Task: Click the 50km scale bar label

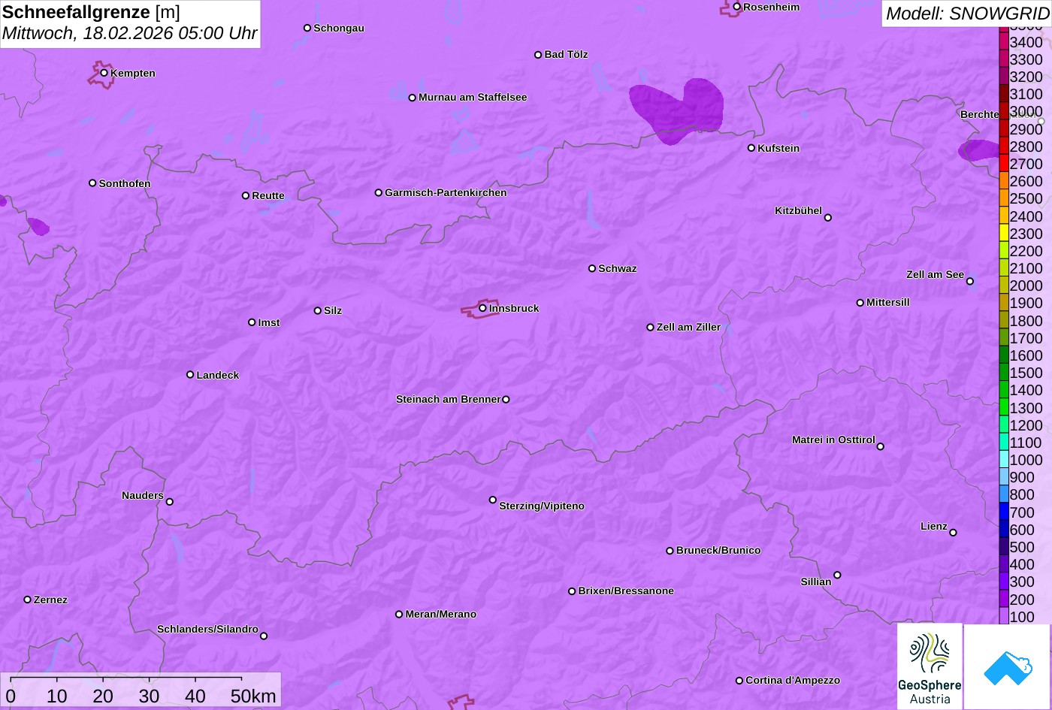Action: click(253, 696)
